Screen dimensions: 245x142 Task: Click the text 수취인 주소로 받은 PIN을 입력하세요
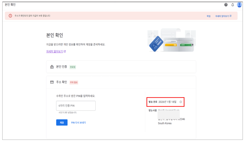76,96
